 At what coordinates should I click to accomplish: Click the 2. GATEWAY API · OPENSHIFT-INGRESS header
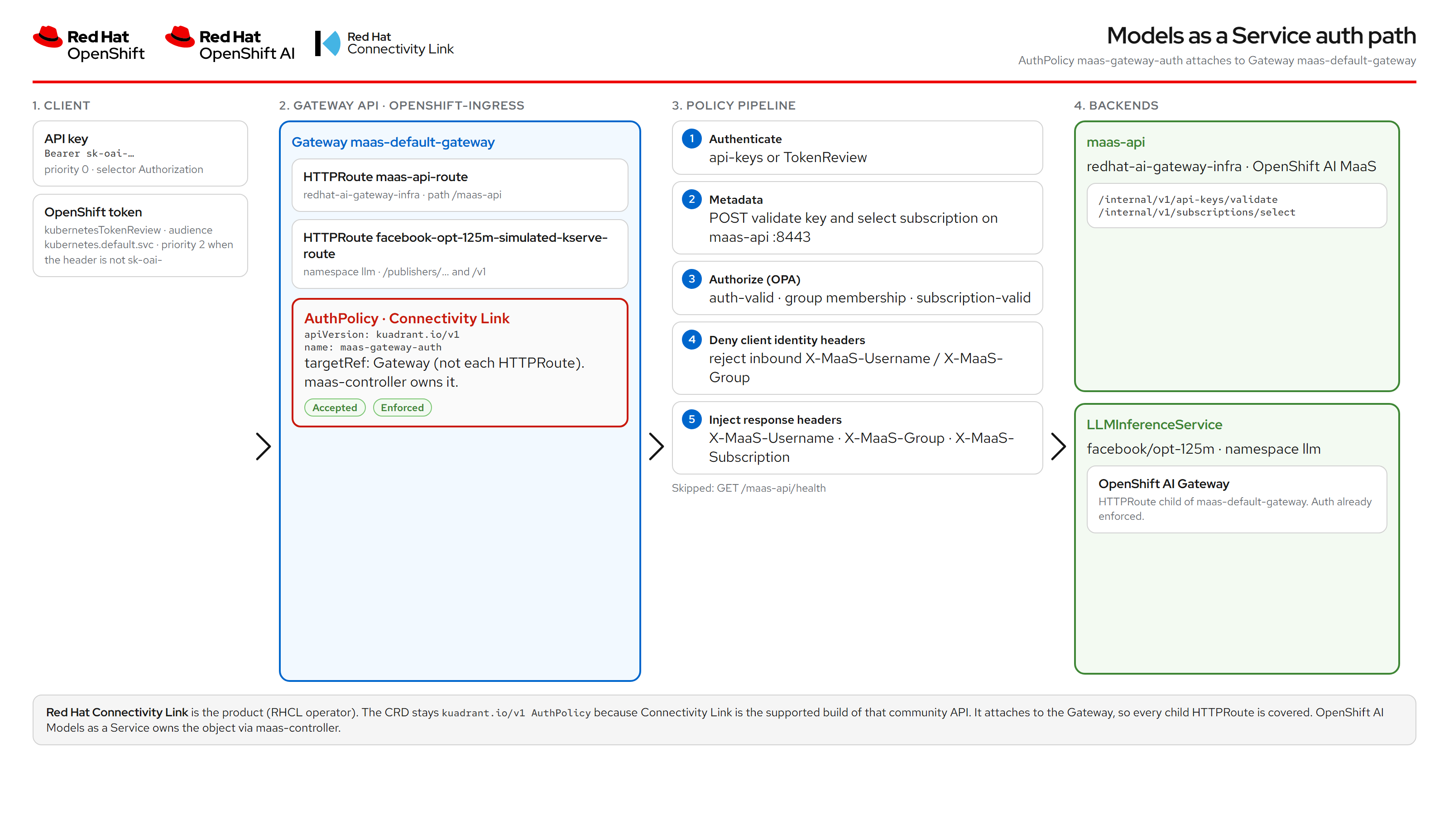click(x=402, y=105)
